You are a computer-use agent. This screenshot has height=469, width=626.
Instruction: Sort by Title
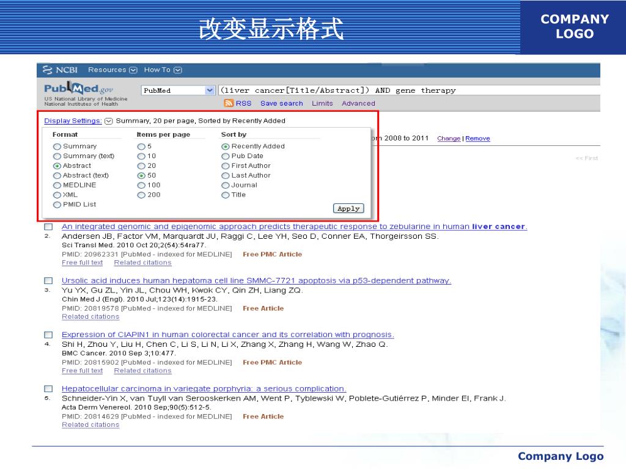[226, 195]
